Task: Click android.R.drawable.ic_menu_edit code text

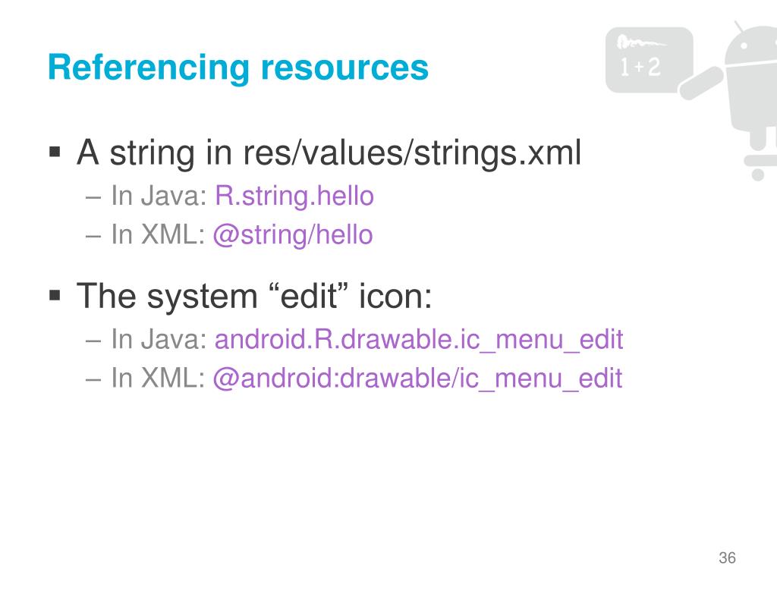Action: pos(418,340)
